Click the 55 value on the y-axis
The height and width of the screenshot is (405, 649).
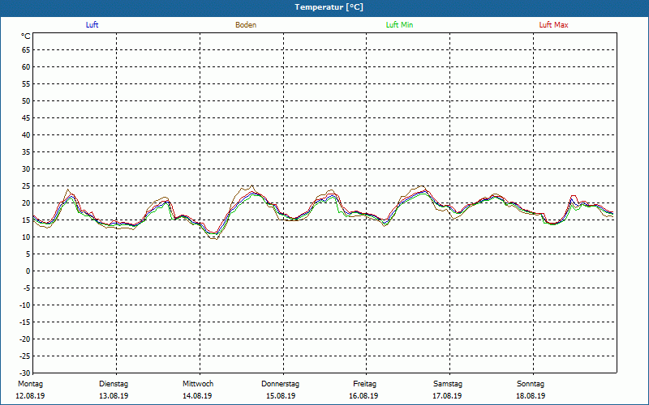coord(26,84)
